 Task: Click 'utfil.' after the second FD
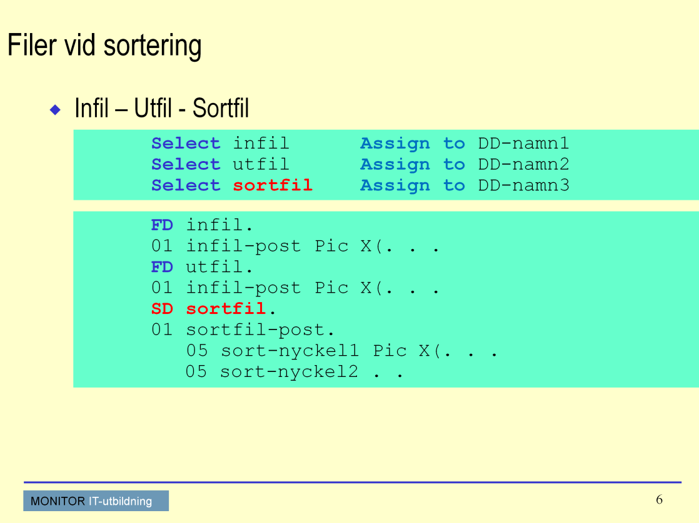tap(219, 267)
